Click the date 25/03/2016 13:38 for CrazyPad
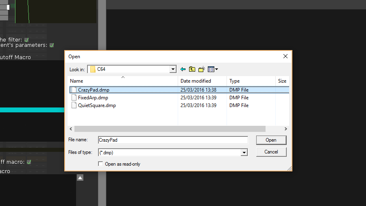The image size is (366, 206). (x=198, y=90)
